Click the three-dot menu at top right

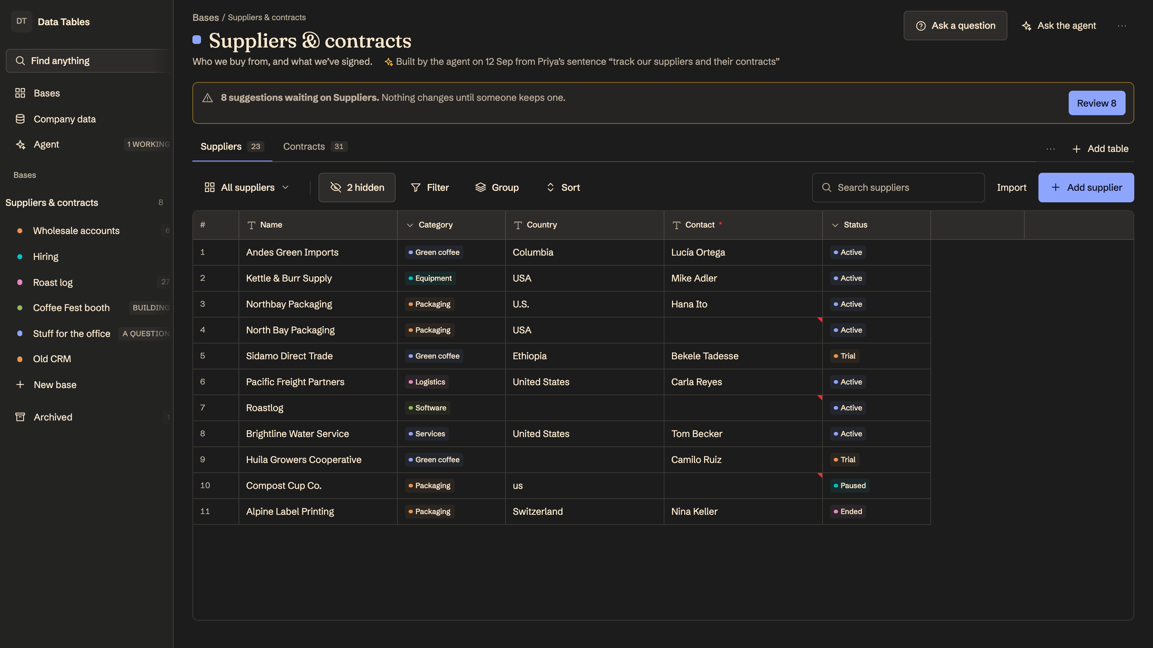(x=1122, y=26)
